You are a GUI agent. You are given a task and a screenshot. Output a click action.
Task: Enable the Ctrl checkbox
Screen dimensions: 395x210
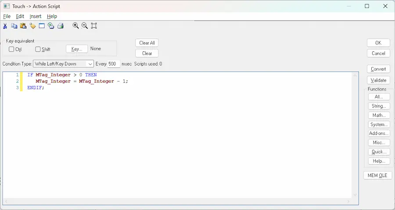pos(11,49)
